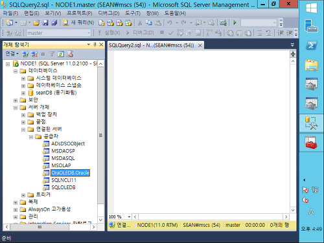Expand the 데이터베이스 스냅숏 folder
Viewport: 324px width, 243px height.
[23, 86]
